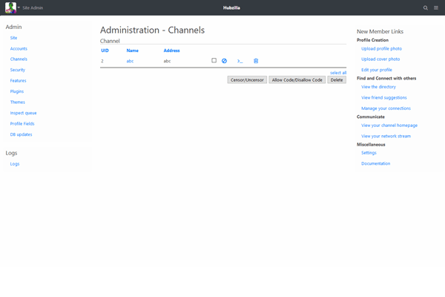Click the censor icon for channel abc

point(224,61)
